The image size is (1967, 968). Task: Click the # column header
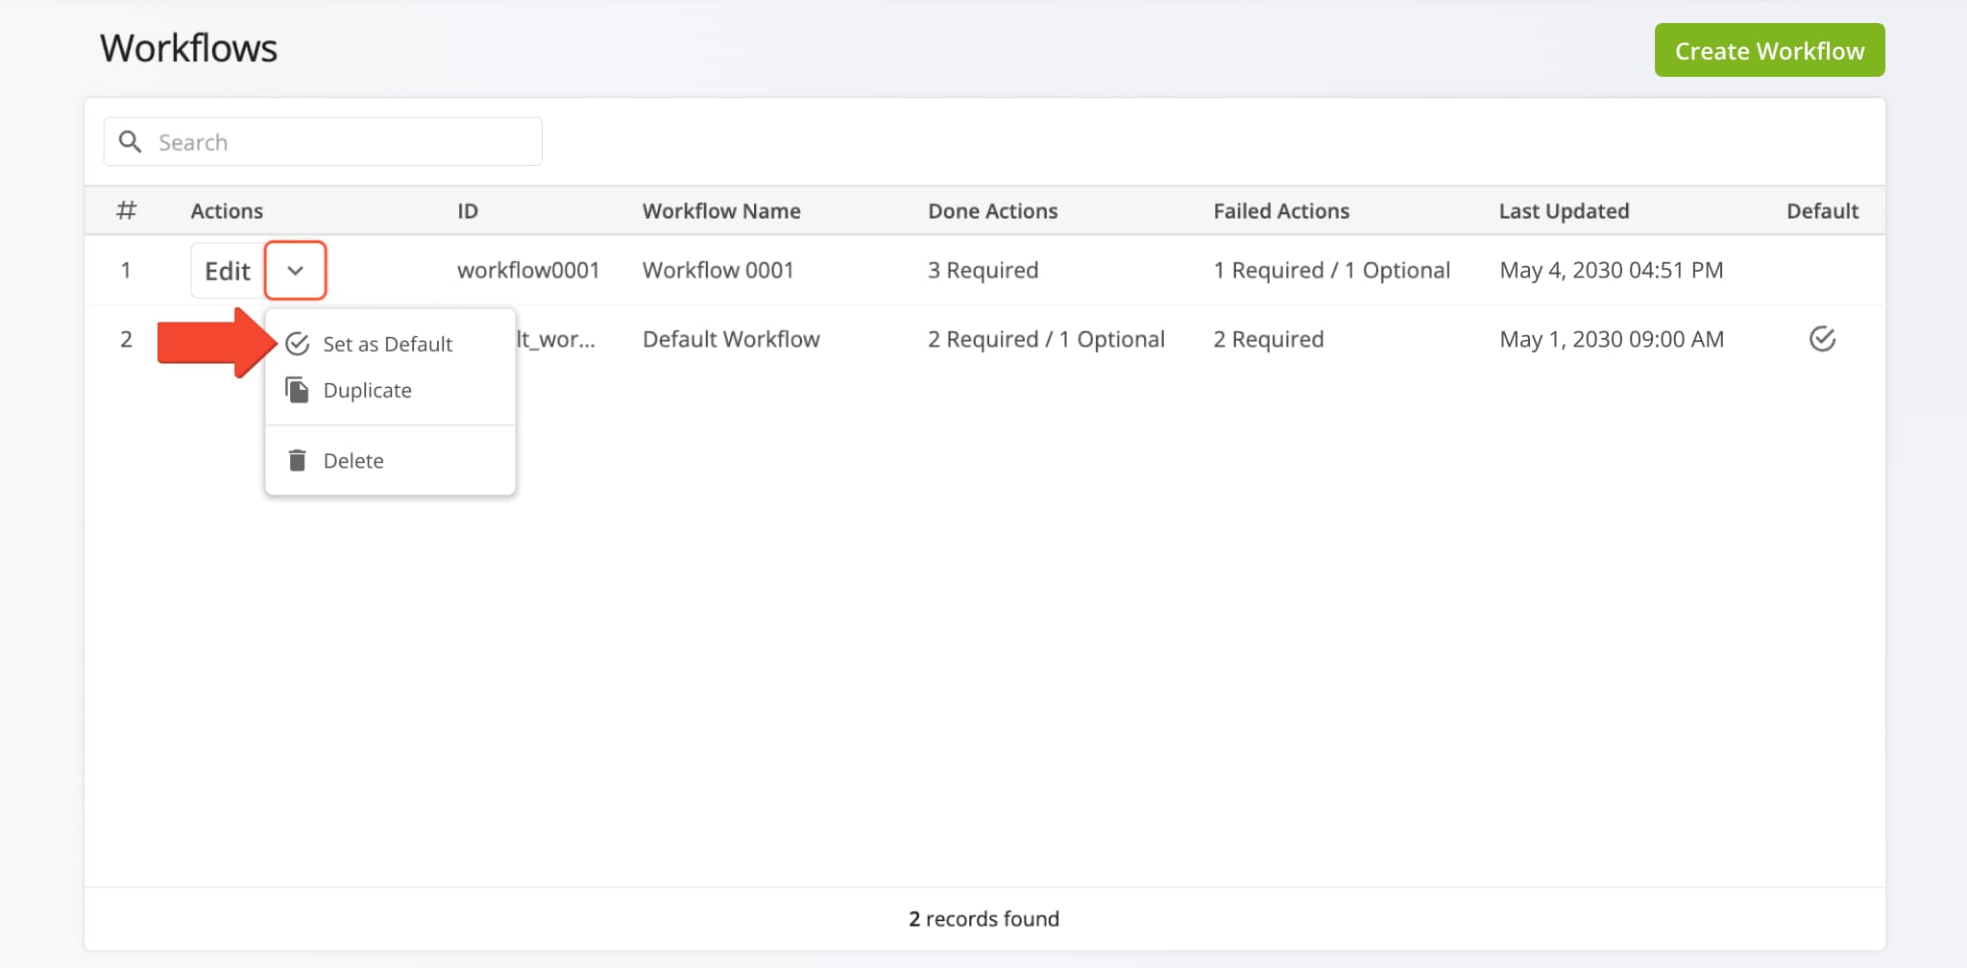(x=126, y=211)
